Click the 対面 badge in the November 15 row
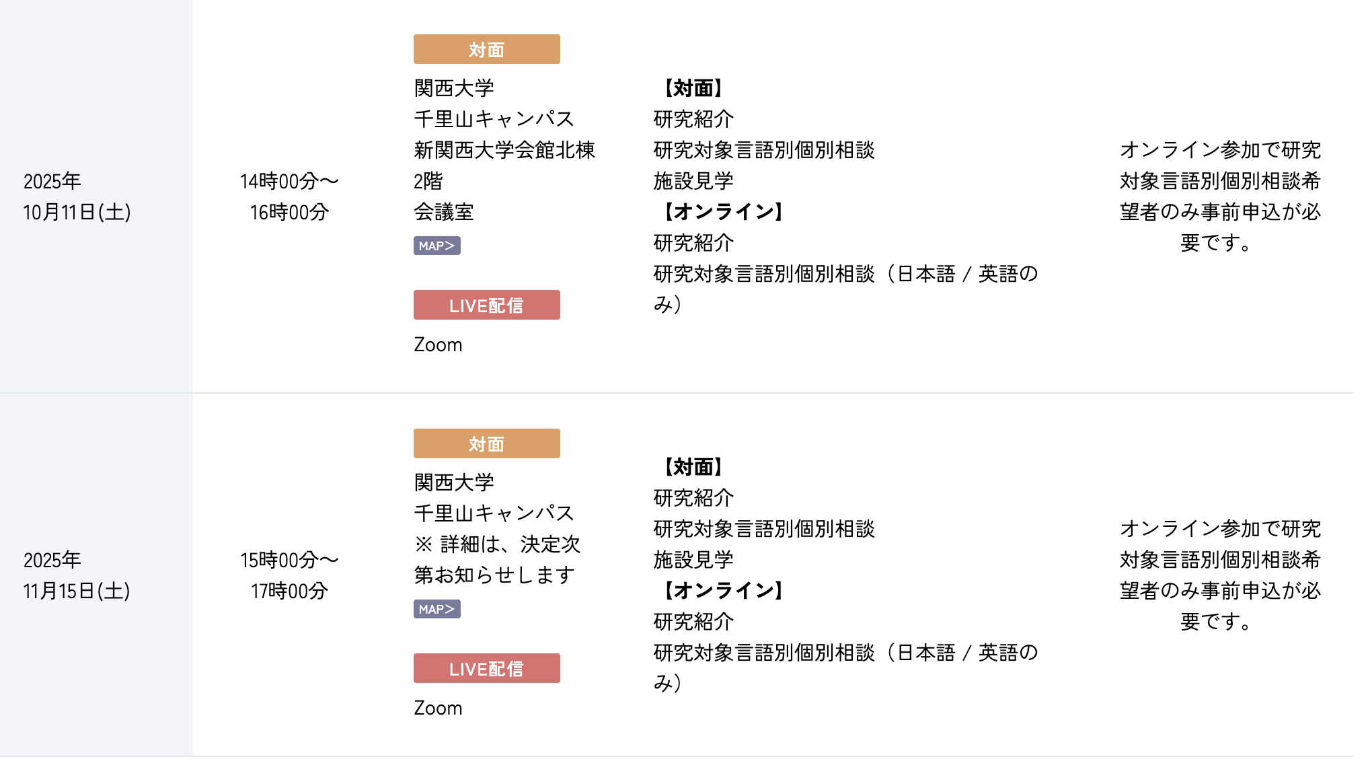 tap(486, 443)
